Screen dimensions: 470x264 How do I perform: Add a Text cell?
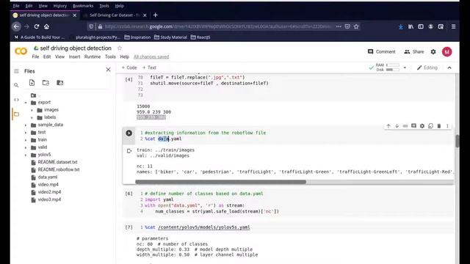[149, 67]
